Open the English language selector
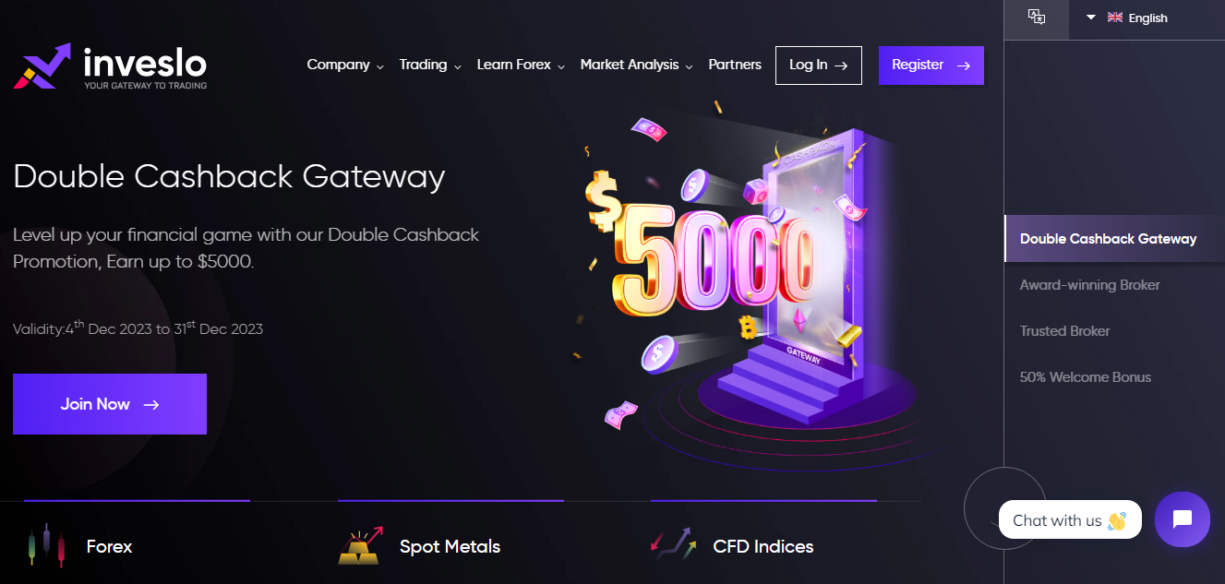The image size is (1225, 584). point(1128,18)
